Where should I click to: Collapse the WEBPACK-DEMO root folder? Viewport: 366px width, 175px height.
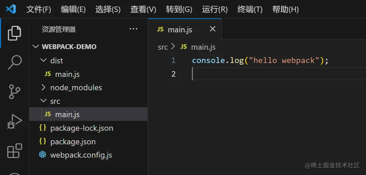(x=36, y=47)
